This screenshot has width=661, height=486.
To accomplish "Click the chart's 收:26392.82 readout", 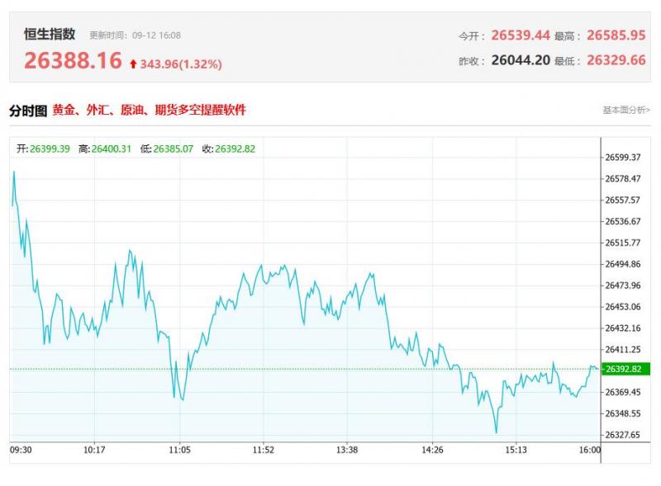I will point(229,149).
